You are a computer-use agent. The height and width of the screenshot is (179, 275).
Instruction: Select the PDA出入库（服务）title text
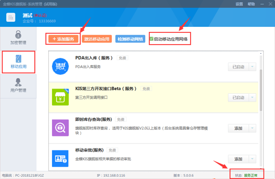(94, 58)
